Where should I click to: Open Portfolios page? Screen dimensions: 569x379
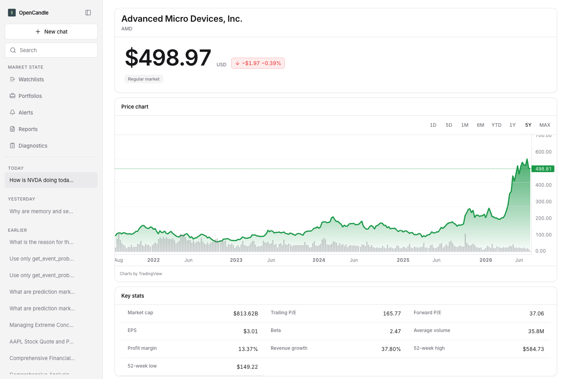click(51, 96)
